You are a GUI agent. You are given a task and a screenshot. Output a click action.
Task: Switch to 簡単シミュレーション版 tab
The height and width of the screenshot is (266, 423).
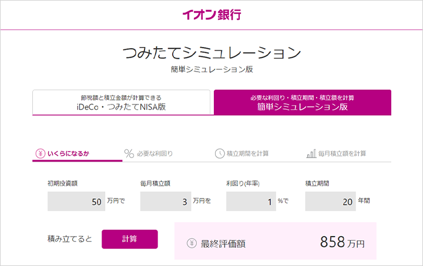coord(303,103)
